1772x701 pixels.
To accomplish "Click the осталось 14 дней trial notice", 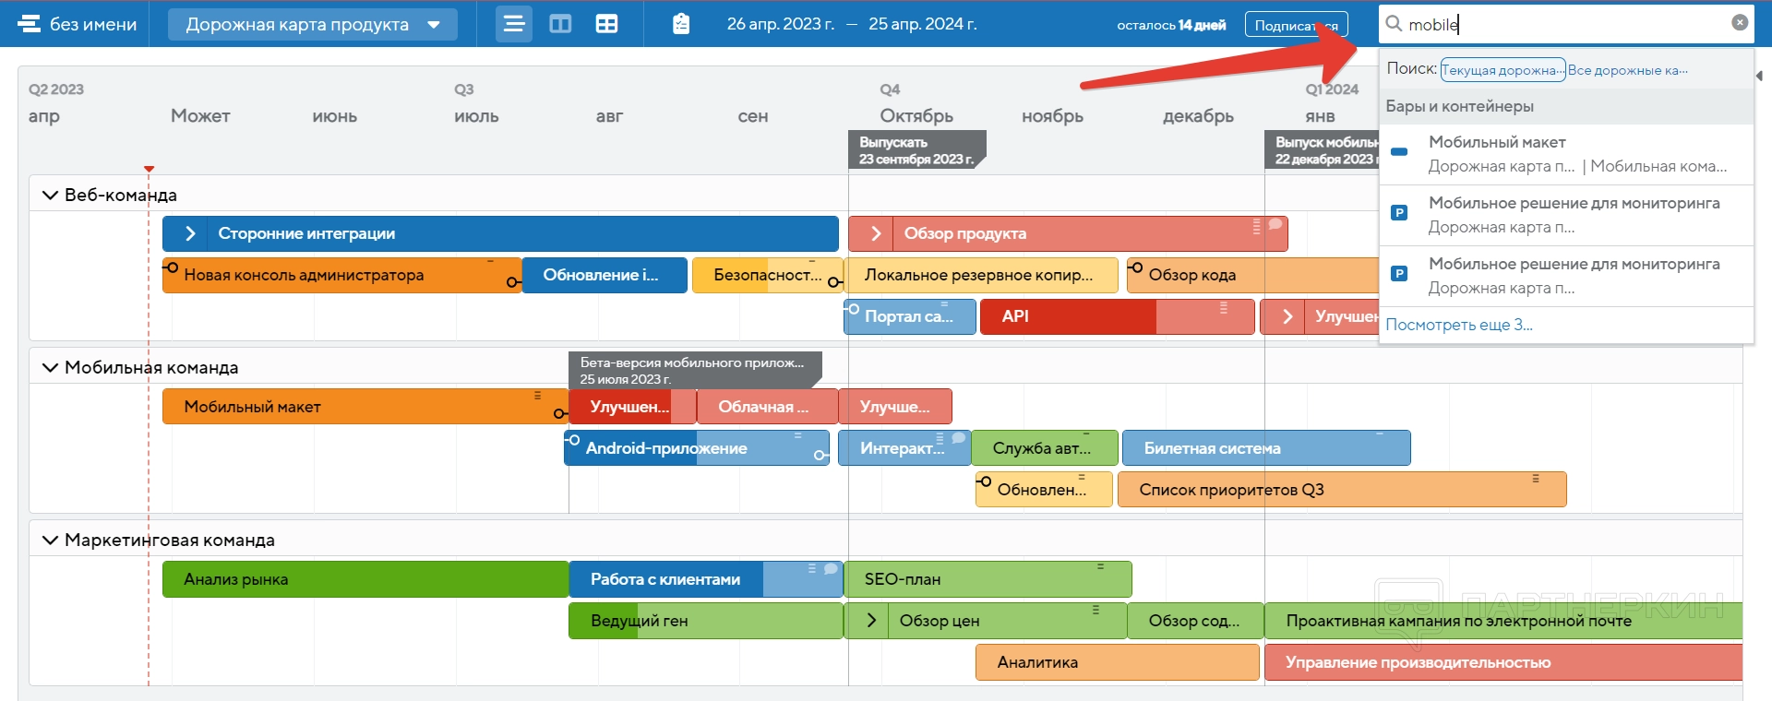I will coord(1171,25).
